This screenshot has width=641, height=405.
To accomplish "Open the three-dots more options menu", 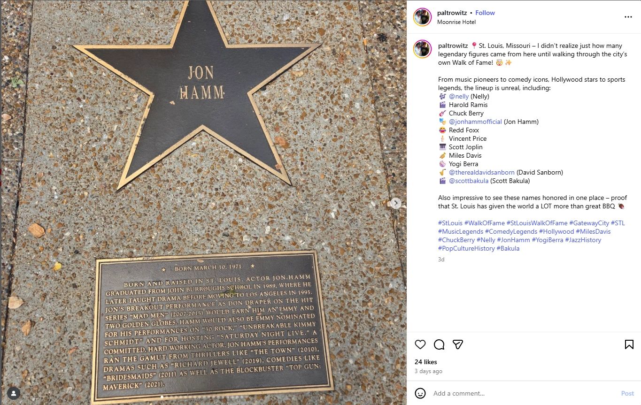I will 628,17.
